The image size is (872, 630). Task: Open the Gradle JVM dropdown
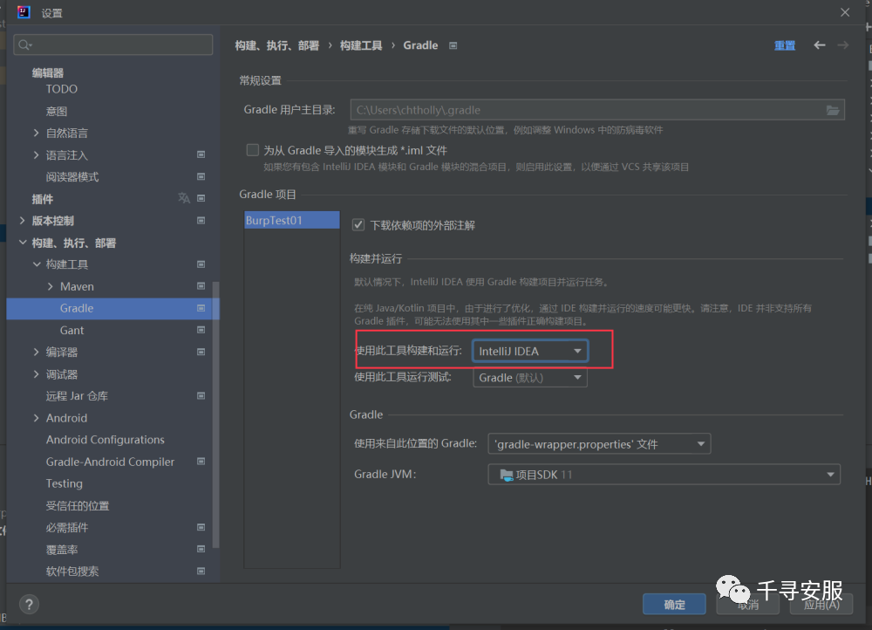tap(664, 475)
